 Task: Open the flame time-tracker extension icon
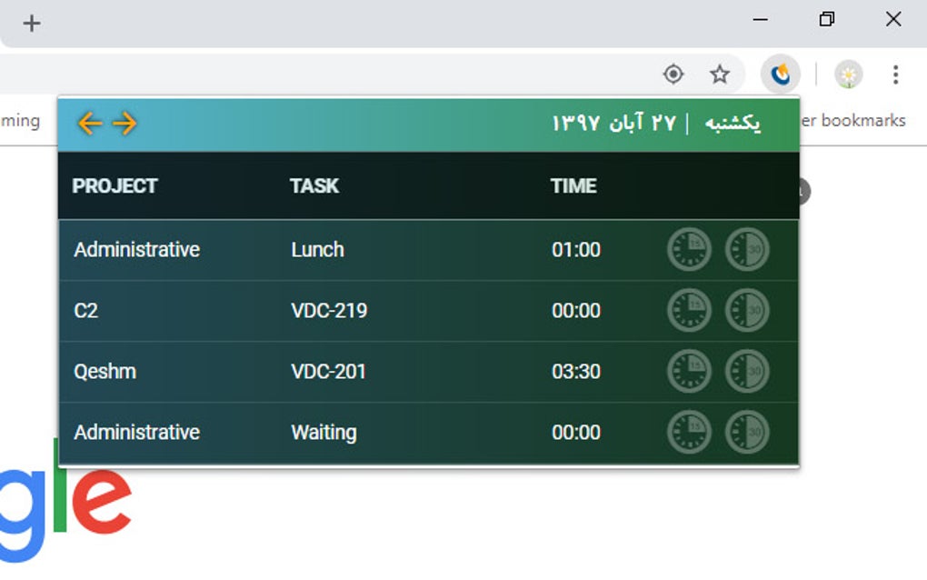pos(780,74)
